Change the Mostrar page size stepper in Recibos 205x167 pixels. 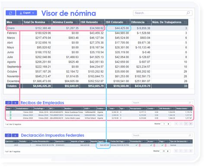pyautogui.click(x=168, y=124)
